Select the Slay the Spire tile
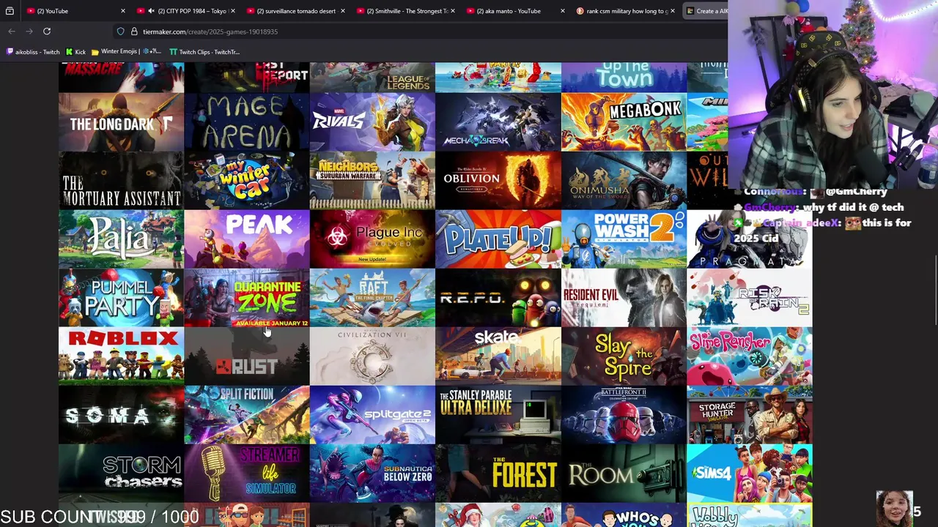This screenshot has width=938, height=527. [624, 356]
